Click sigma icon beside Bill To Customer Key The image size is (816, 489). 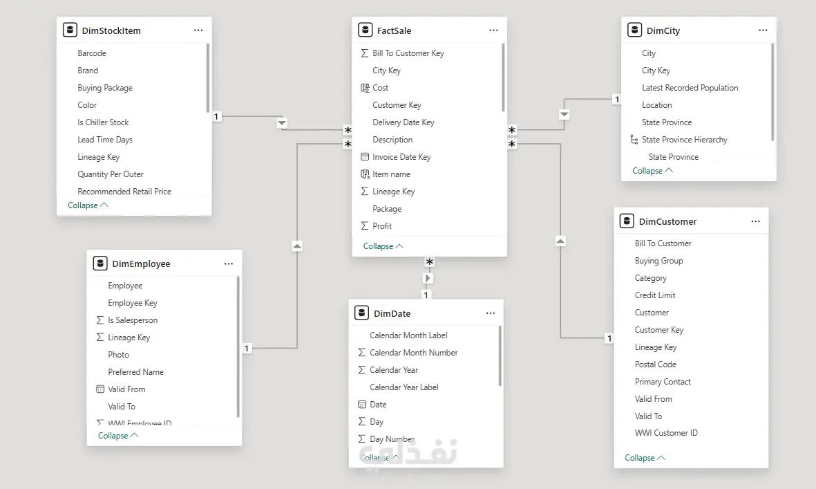pyautogui.click(x=364, y=53)
